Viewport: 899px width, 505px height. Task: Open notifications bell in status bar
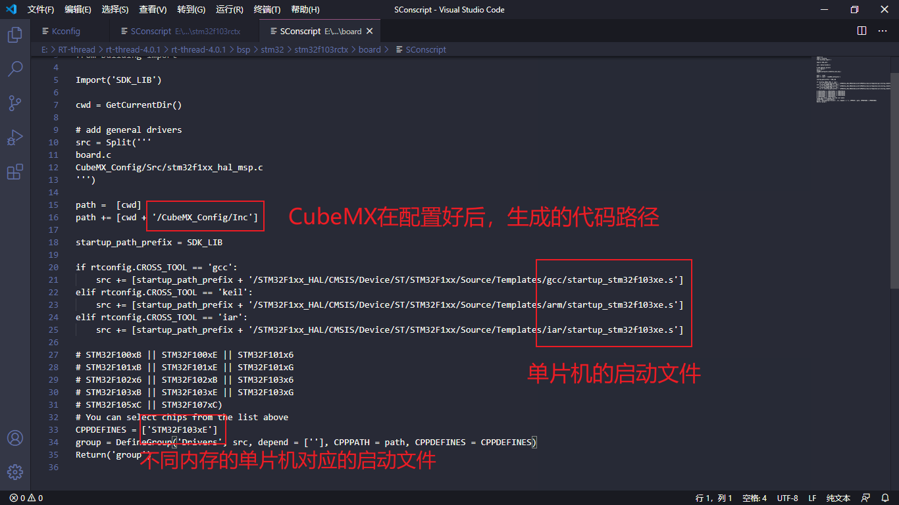884,498
